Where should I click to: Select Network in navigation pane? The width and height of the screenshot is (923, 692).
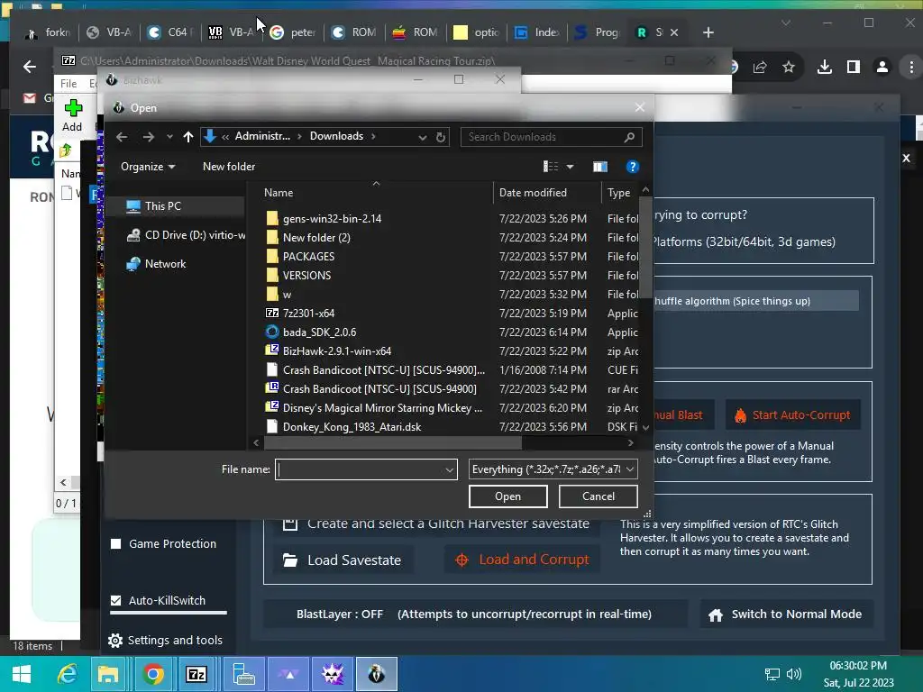pyautogui.click(x=156, y=264)
